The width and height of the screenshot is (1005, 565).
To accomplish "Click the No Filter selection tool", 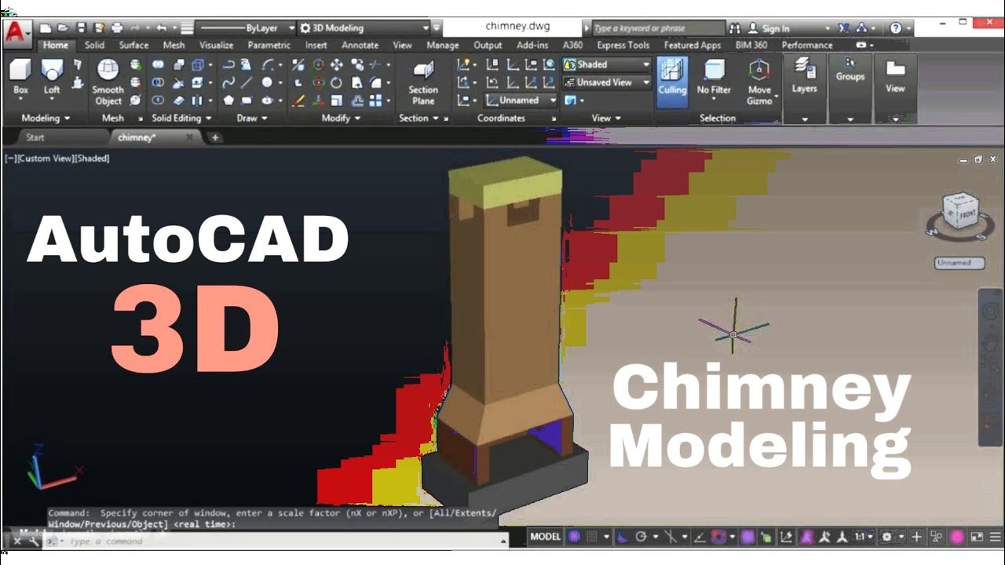I will click(714, 77).
